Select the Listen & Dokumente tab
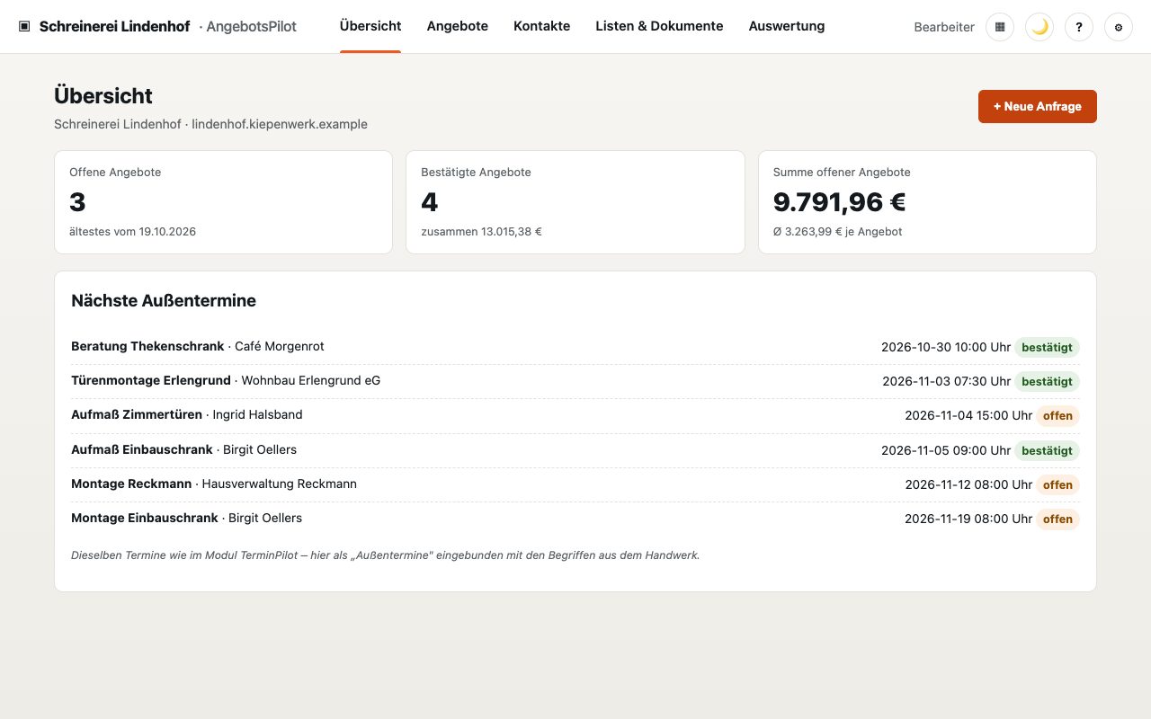Image resolution: width=1151 pixels, height=719 pixels. click(659, 26)
